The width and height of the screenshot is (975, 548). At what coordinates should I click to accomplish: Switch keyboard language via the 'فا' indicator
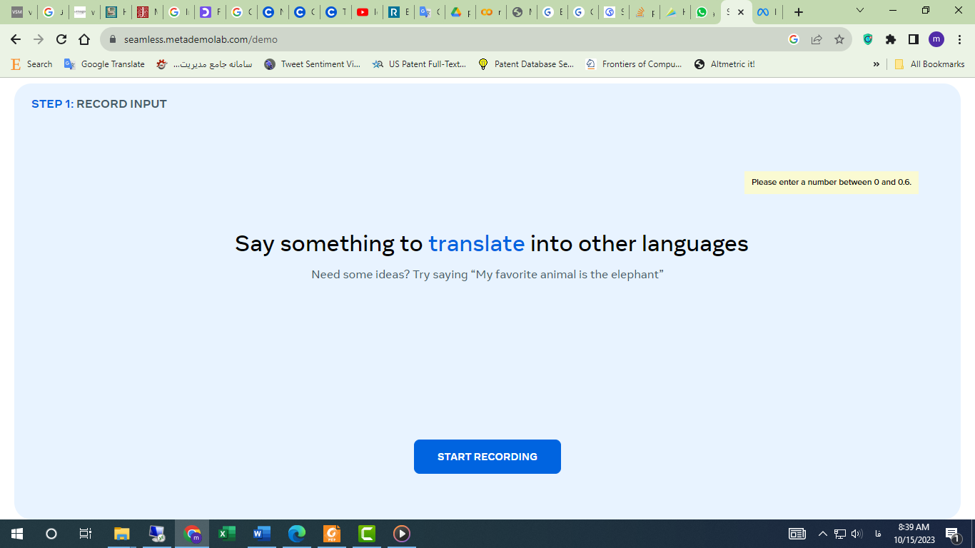click(877, 534)
